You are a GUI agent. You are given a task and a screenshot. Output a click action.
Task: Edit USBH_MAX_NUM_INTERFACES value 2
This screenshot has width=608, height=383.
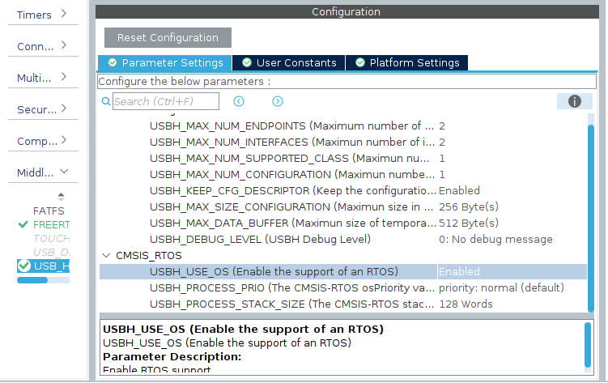442,143
